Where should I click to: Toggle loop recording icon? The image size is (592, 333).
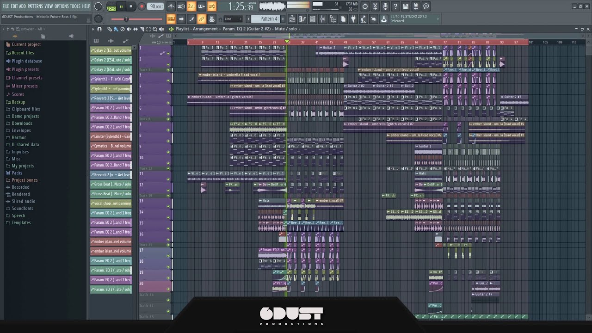coord(212,6)
